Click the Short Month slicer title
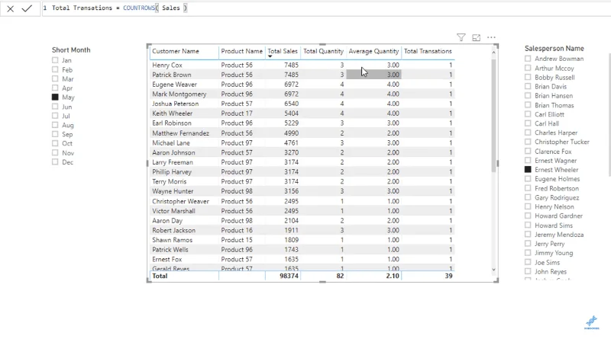 point(71,50)
